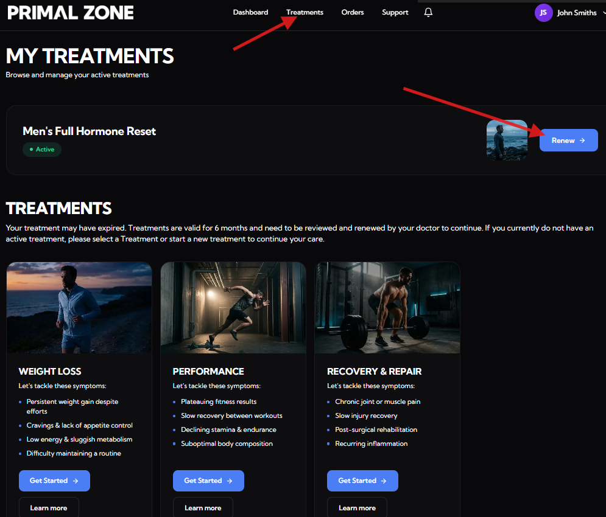The width and height of the screenshot is (606, 517).
Task: Get Started with Weight Loss treatment
Action: tap(54, 481)
